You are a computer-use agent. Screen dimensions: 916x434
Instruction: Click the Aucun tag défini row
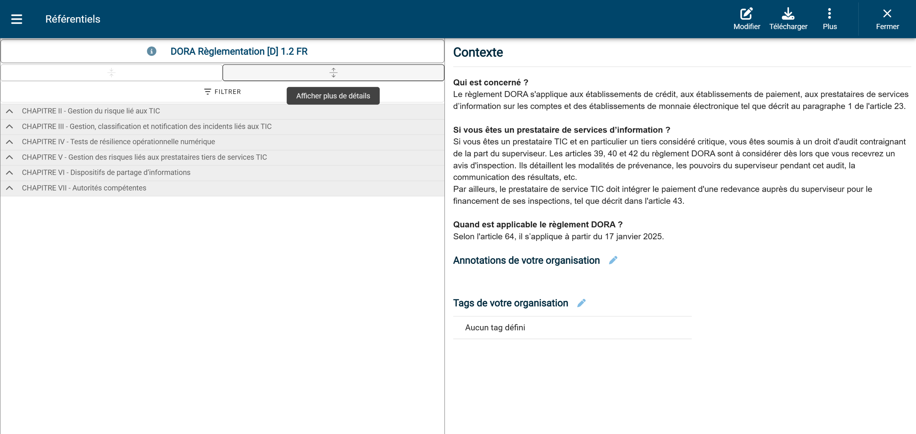click(495, 327)
